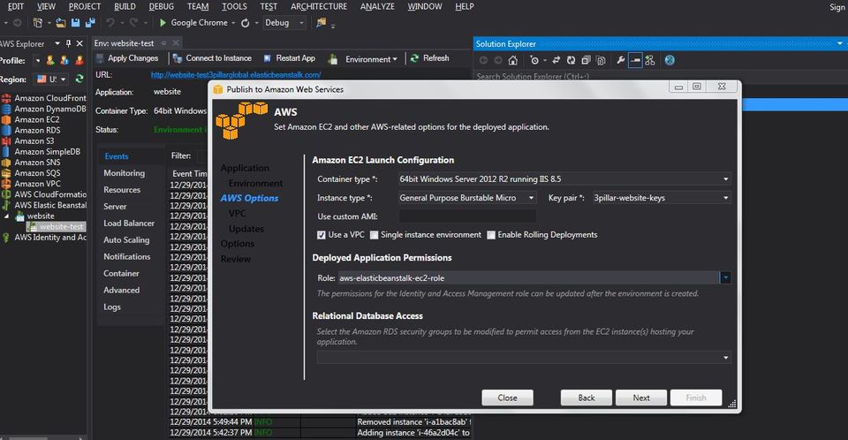Click Apply Changes in environment toolbar
This screenshot has height=440, width=848.
click(127, 58)
